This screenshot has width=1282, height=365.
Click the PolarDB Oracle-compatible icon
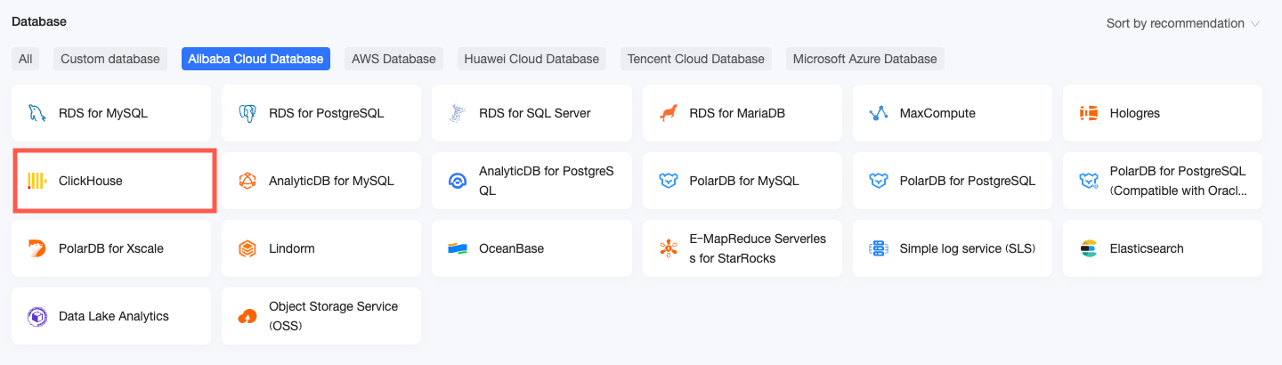[1089, 181]
